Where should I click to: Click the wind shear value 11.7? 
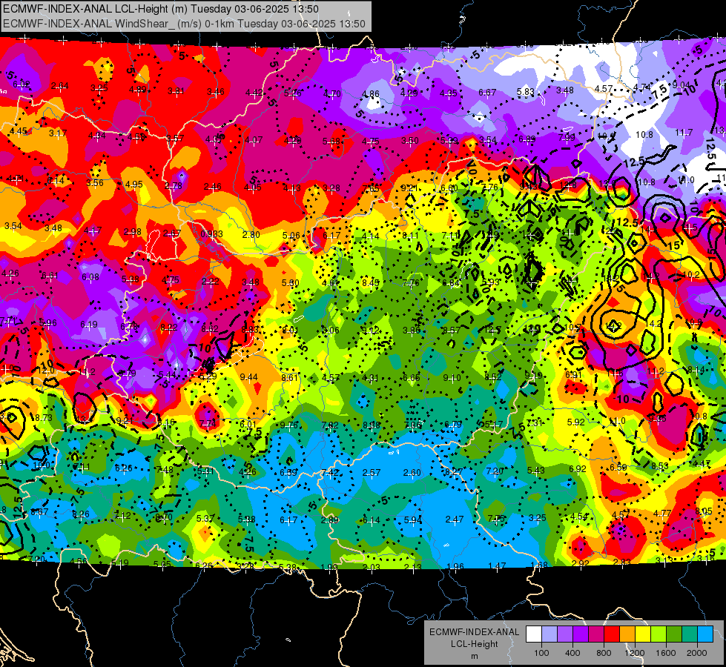(x=684, y=133)
